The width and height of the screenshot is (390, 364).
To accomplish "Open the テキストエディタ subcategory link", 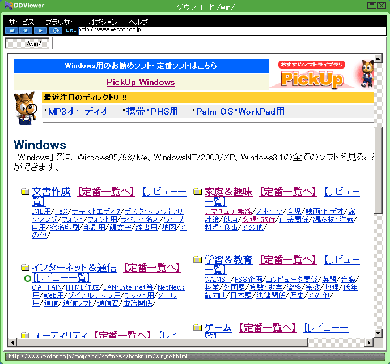I will pos(96,211).
